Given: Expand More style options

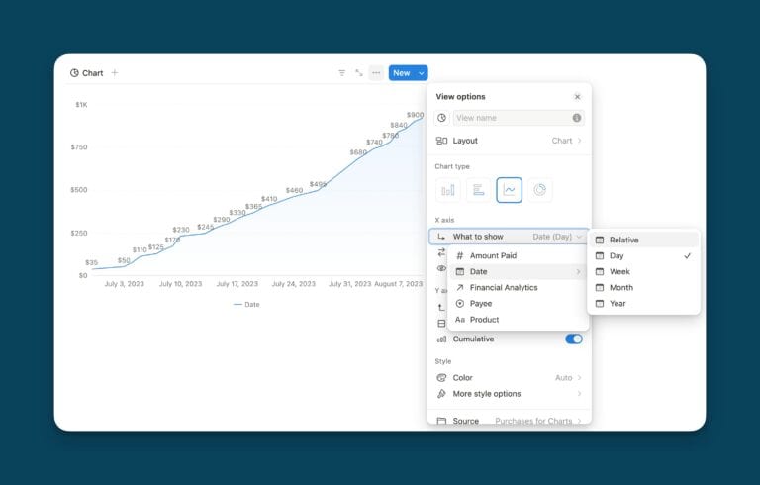Looking at the screenshot, I should point(509,394).
